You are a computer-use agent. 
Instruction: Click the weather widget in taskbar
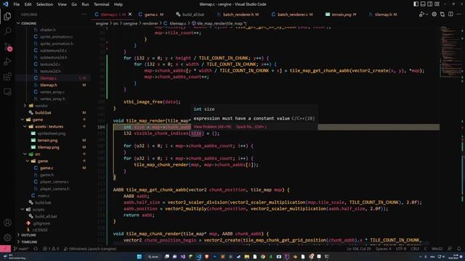pyautogui.click(x=15, y=257)
